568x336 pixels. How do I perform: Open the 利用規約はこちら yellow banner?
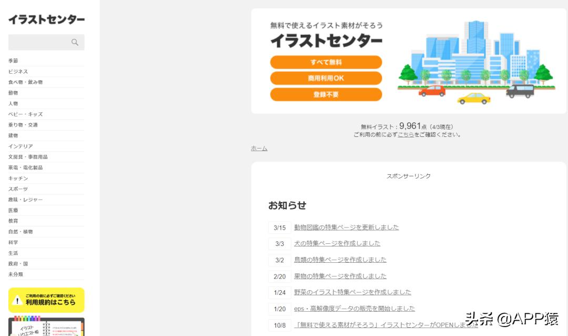coord(50,301)
